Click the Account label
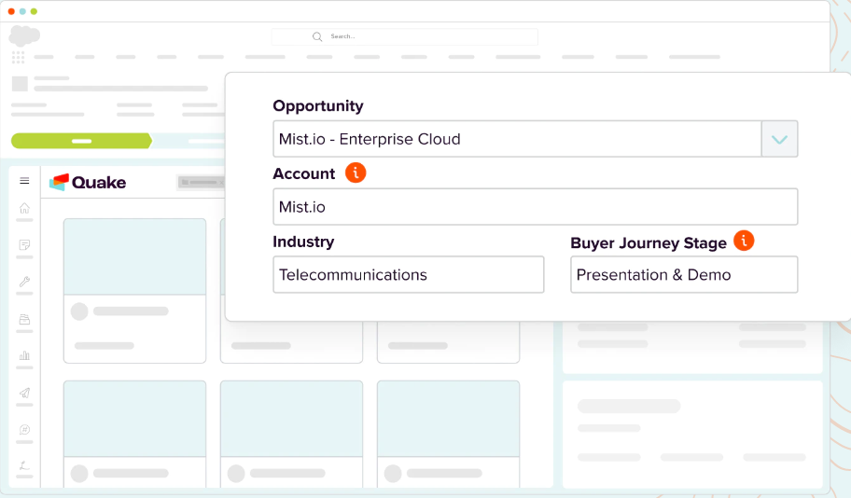Viewport: 851px width, 498px height. (x=304, y=173)
